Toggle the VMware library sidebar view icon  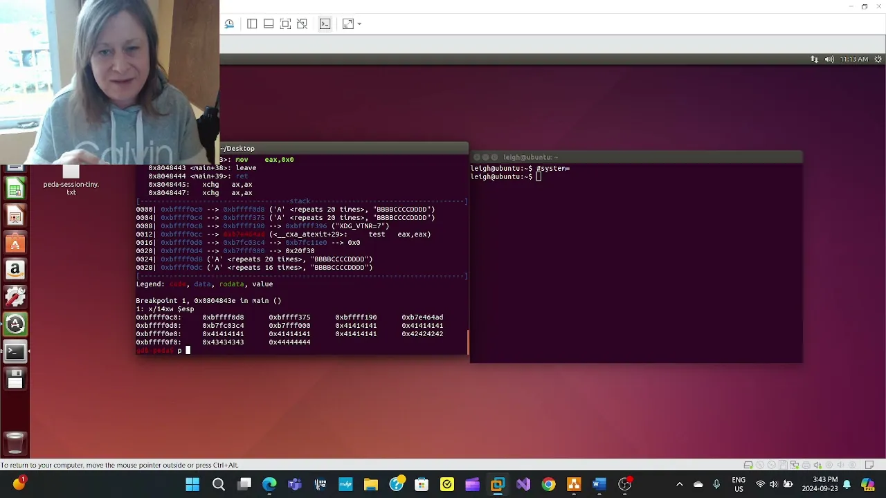[252, 24]
